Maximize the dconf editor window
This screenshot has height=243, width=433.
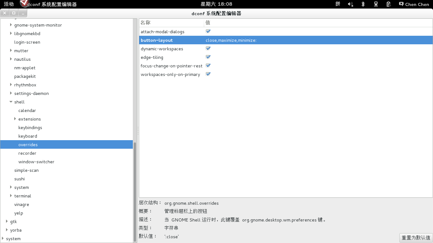(14, 13)
